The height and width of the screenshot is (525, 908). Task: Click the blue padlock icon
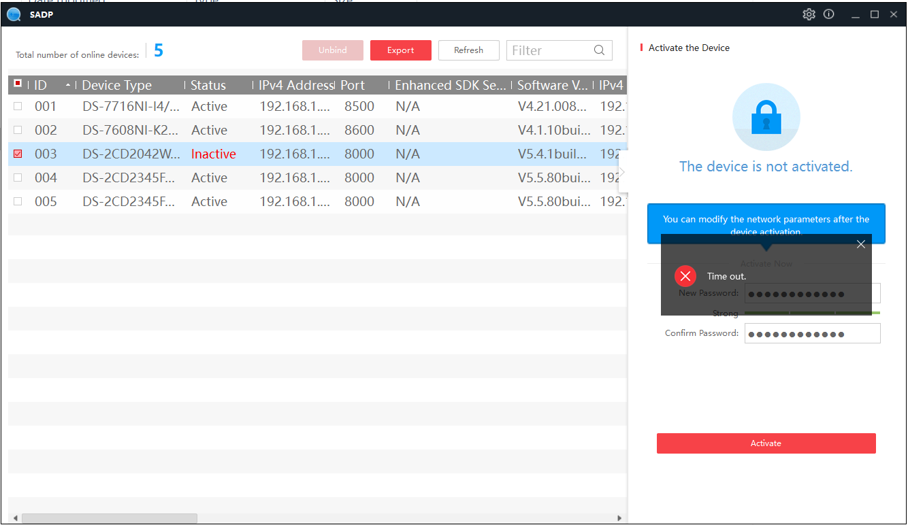[766, 118]
